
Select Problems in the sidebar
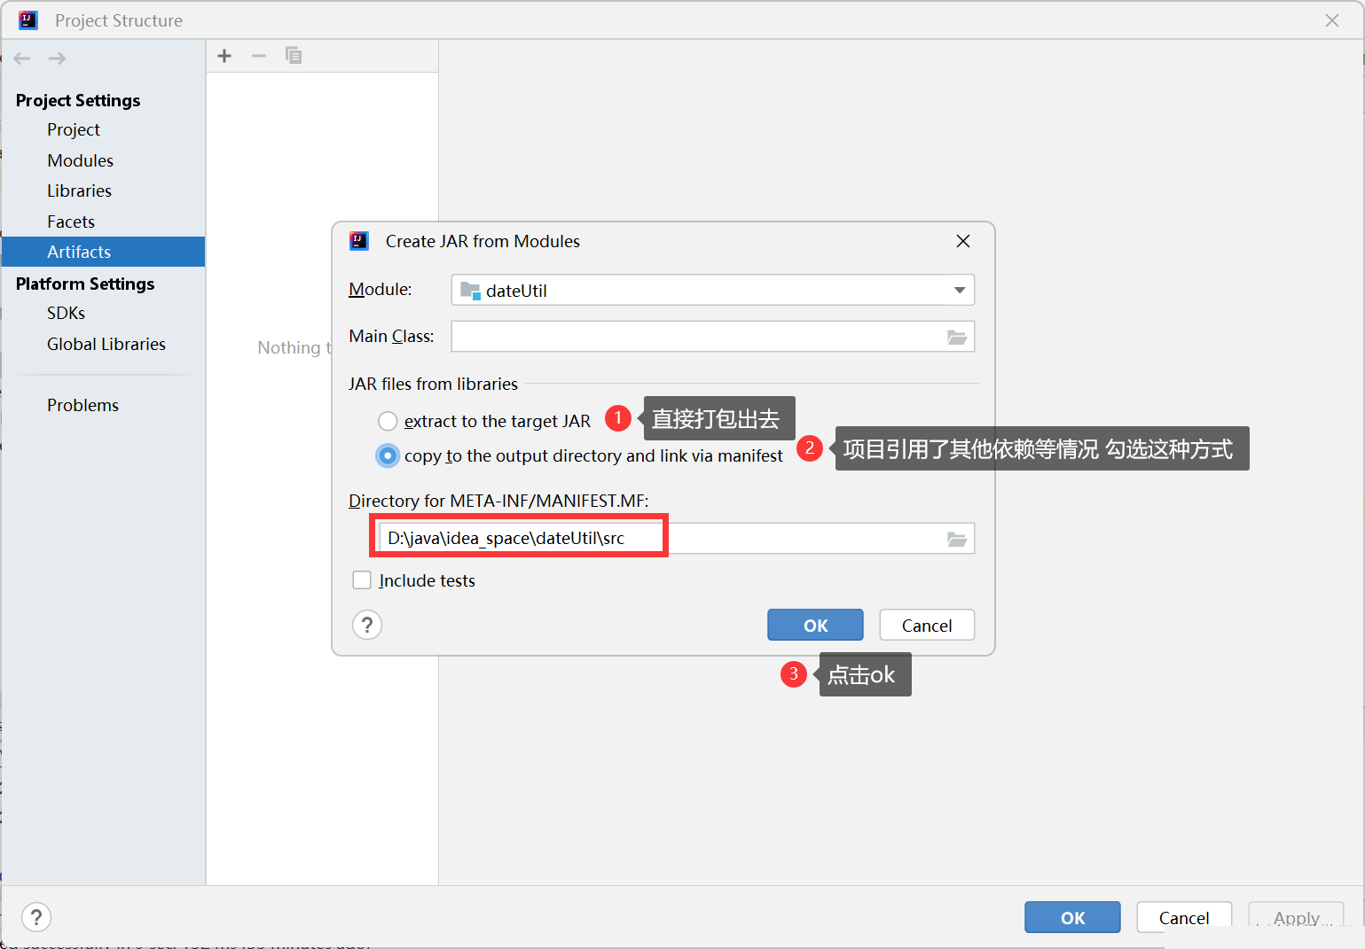[x=82, y=405]
